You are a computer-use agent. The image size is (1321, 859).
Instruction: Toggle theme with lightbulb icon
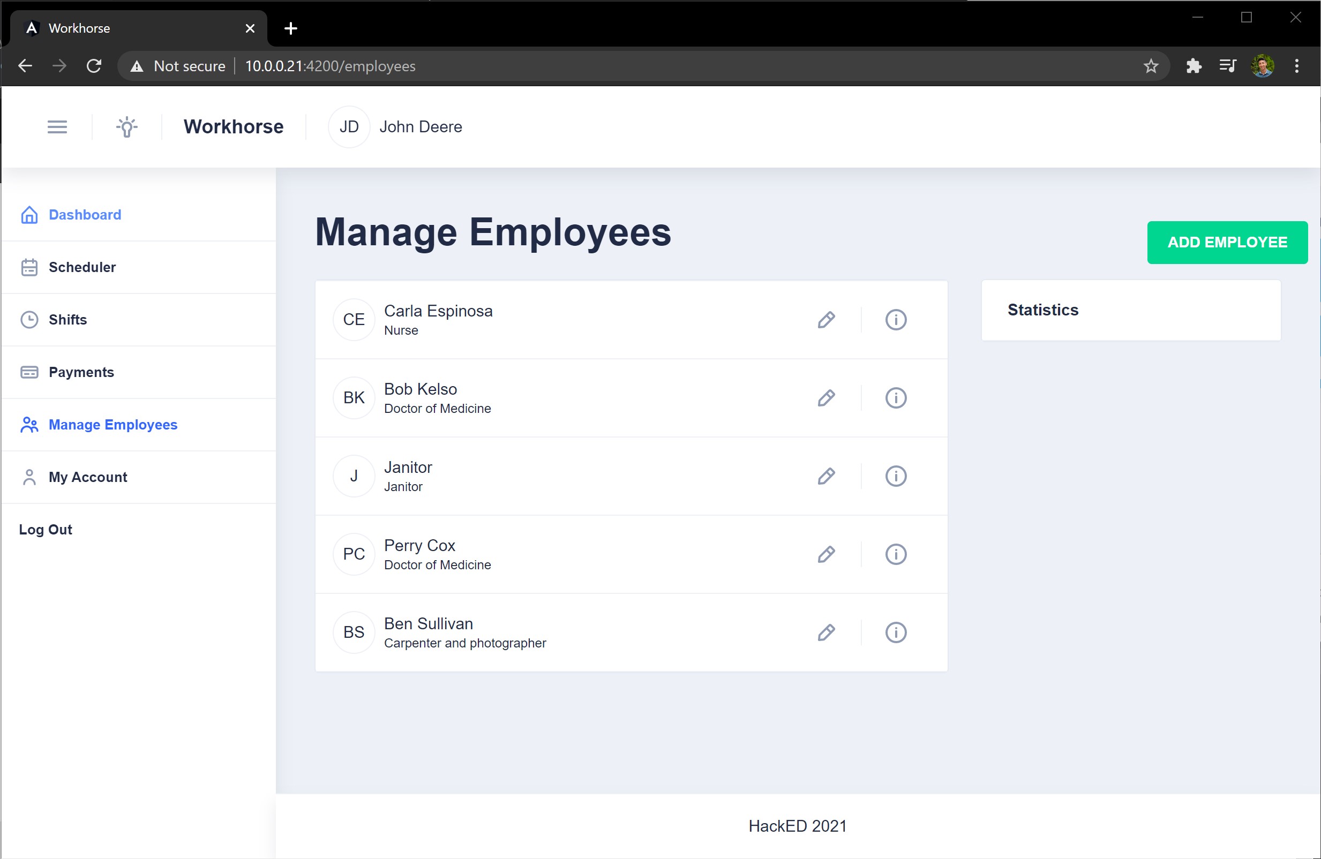[x=127, y=127]
